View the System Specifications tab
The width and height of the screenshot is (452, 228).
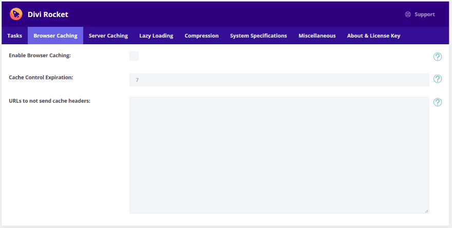(x=258, y=36)
